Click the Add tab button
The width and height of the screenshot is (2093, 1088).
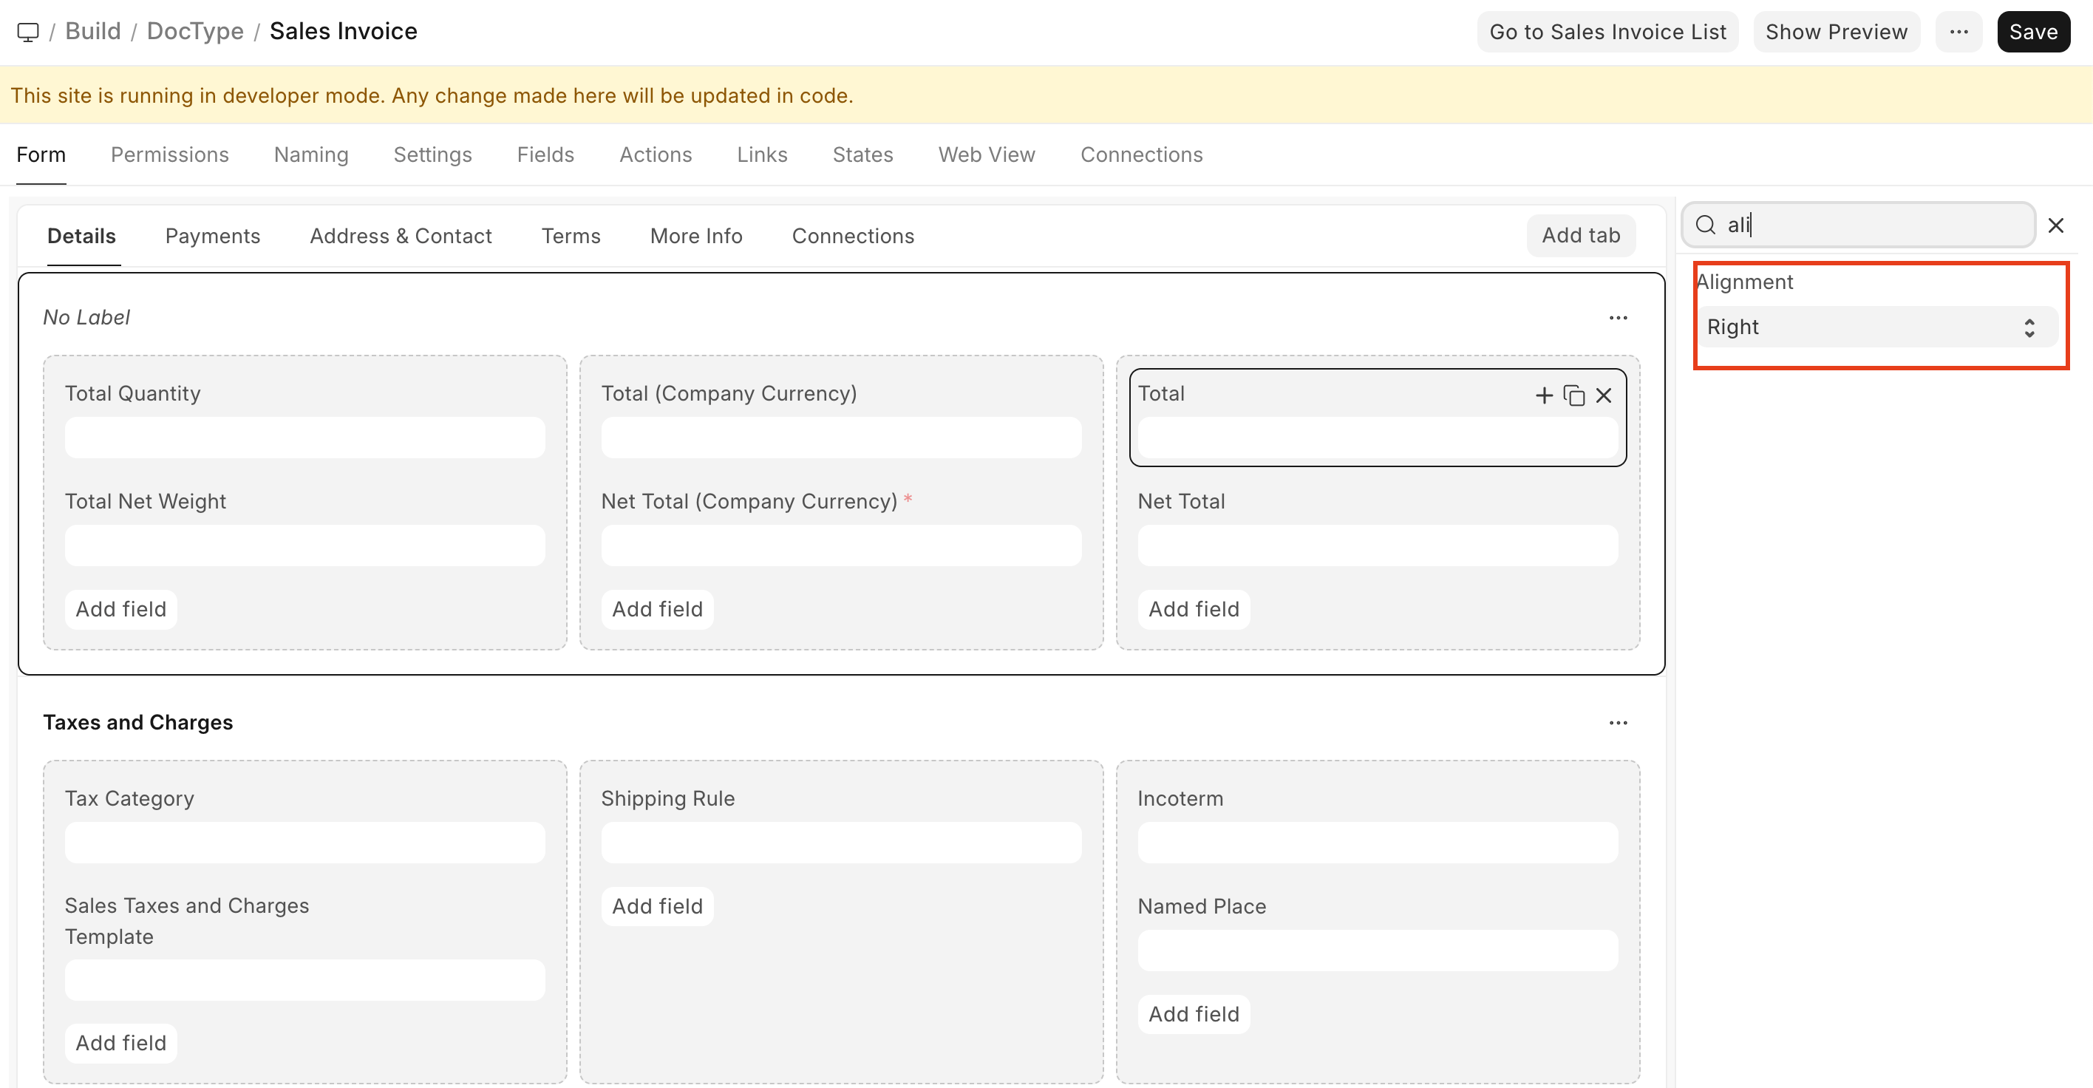tap(1580, 235)
